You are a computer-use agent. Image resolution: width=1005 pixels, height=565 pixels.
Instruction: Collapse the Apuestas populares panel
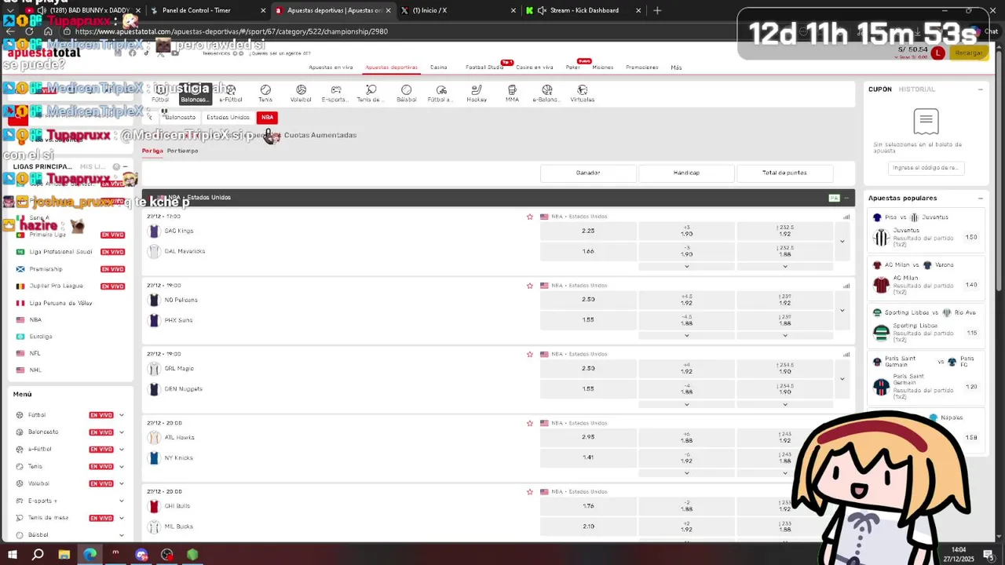(x=980, y=199)
